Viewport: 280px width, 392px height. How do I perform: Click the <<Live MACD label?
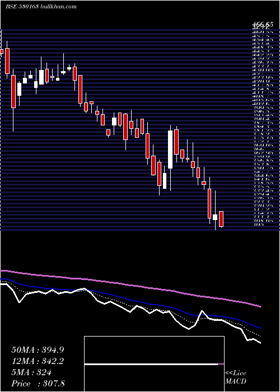(x=236, y=377)
